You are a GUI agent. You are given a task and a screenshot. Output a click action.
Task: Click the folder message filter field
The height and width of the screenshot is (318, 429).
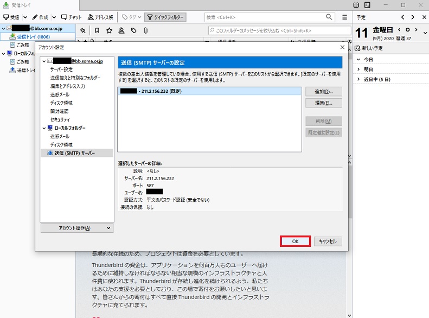(x=279, y=30)
